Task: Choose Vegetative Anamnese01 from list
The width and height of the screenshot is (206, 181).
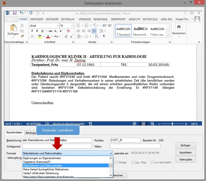Action: point(66,162)
